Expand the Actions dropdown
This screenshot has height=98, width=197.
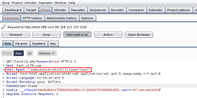click(x=47, y=53)
